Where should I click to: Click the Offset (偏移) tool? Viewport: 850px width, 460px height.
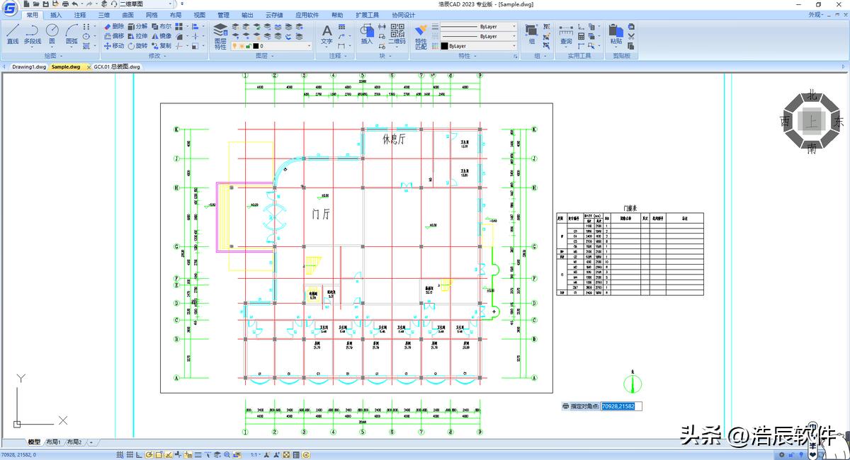tap(113, 36)
